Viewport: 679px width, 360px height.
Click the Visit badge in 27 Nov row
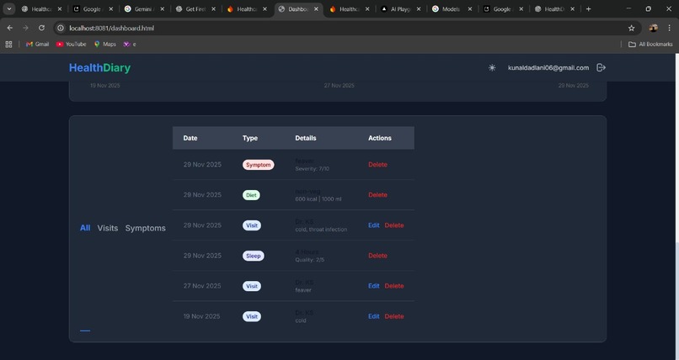pos(252,286)
